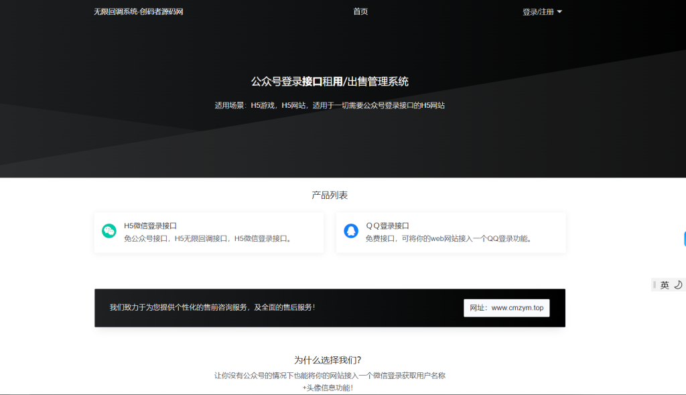Click the www.cmzym.top address button

(x=506, y=307)
